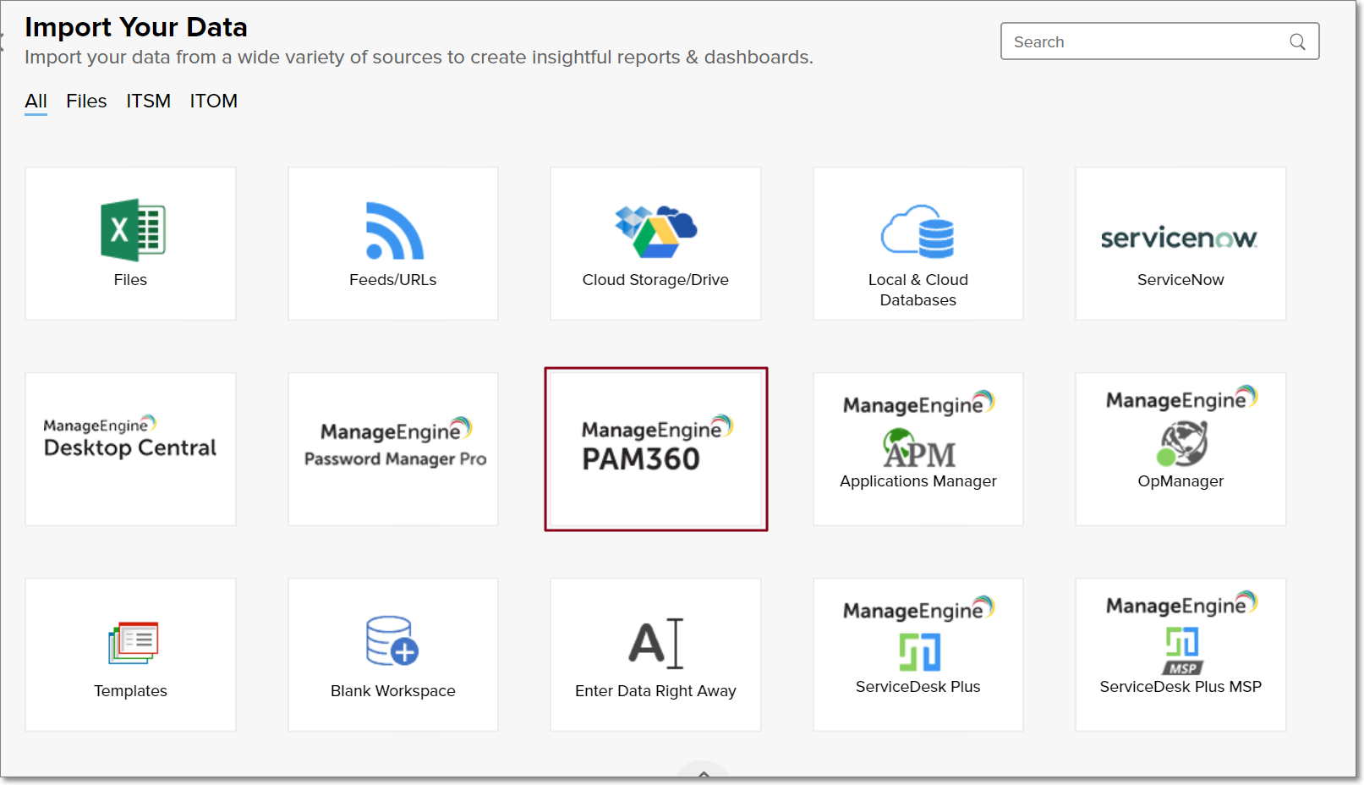Screen dimensions: 1364x785
Task: Focus the Search input field
Action: [x=1159, y=41]
